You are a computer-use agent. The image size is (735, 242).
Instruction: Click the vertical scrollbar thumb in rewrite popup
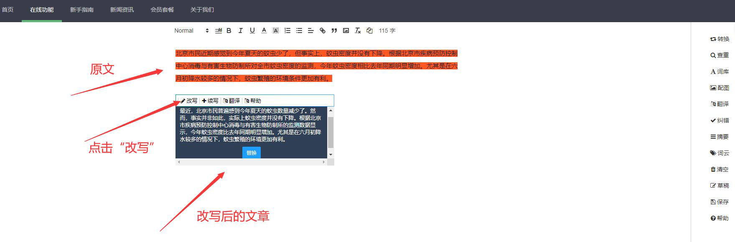pos(331,132)
